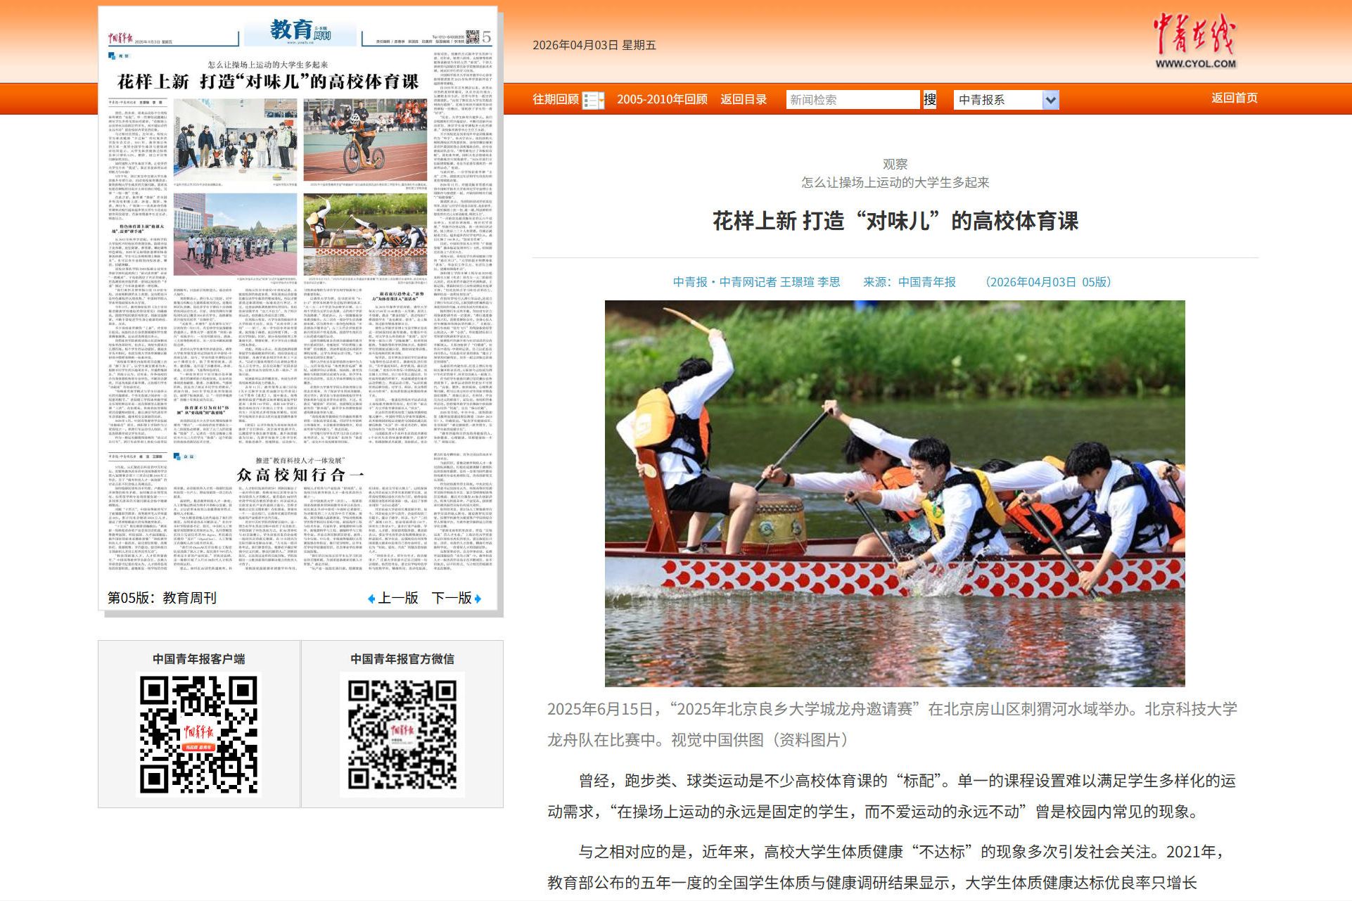Click the dragon boat article photo

click(x=894, y=493)
